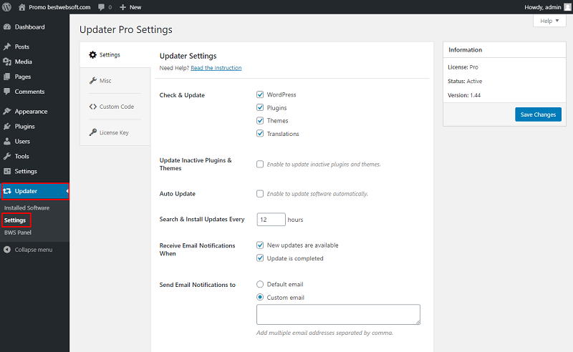Screen dimensions: 573x352
Task: Uncheck the Plugins checkbox under Check & Update
Action: click(260, 107)
